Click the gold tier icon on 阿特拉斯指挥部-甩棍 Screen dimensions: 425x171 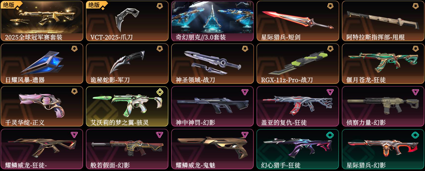pyautogui.click(x=415, y=6)
